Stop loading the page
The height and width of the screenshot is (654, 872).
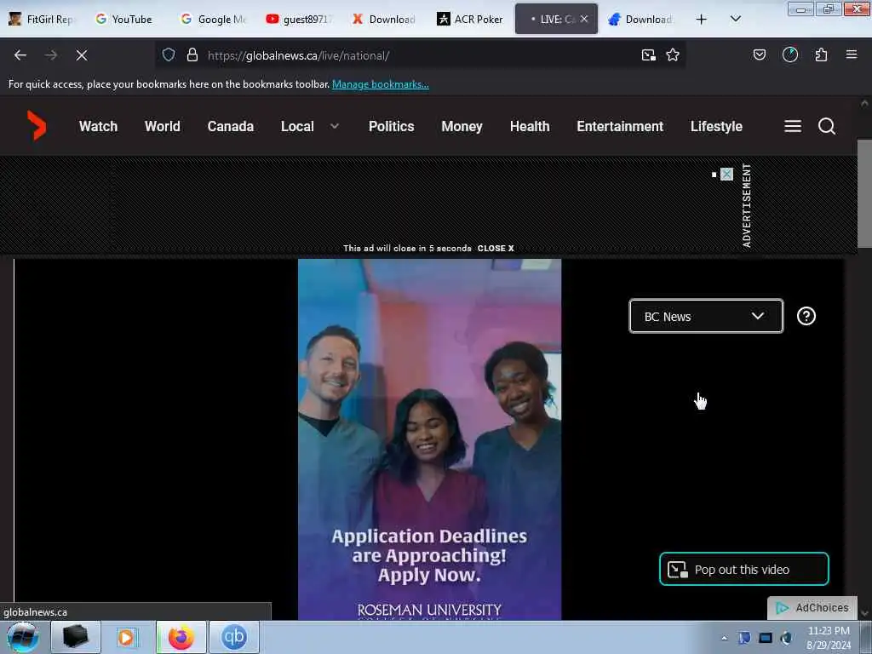tap(82, 55)
